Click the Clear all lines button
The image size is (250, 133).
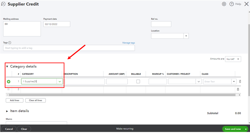coord(36,100)
